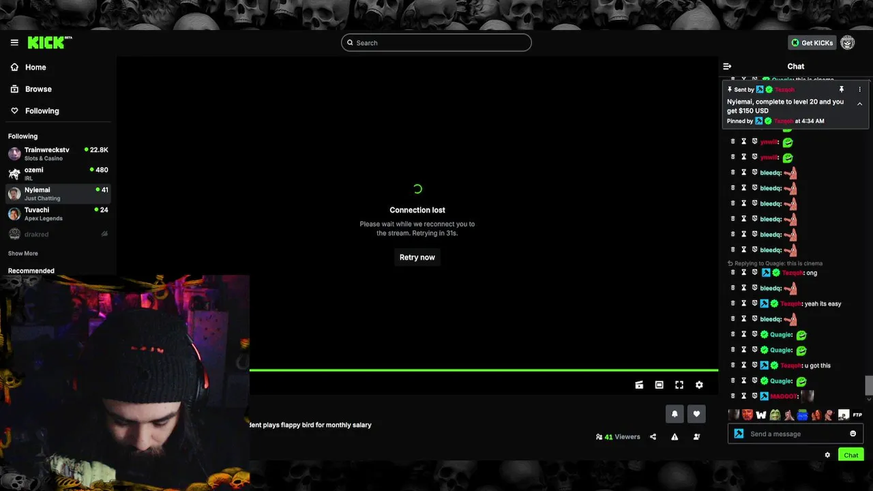
Task: Open chat settings gear
Action: point(827,455)
